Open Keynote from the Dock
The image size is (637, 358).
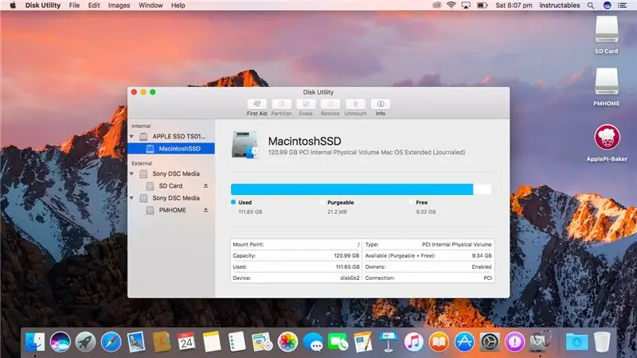389,342
